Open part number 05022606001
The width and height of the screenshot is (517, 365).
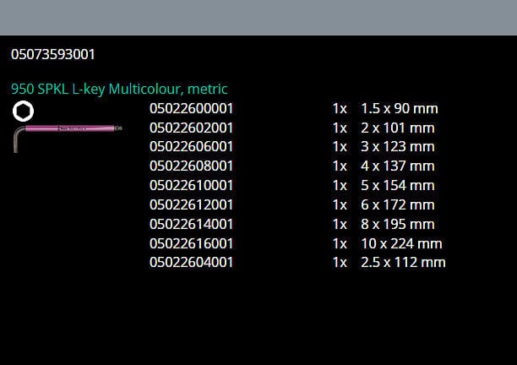[x=191, y=147]
